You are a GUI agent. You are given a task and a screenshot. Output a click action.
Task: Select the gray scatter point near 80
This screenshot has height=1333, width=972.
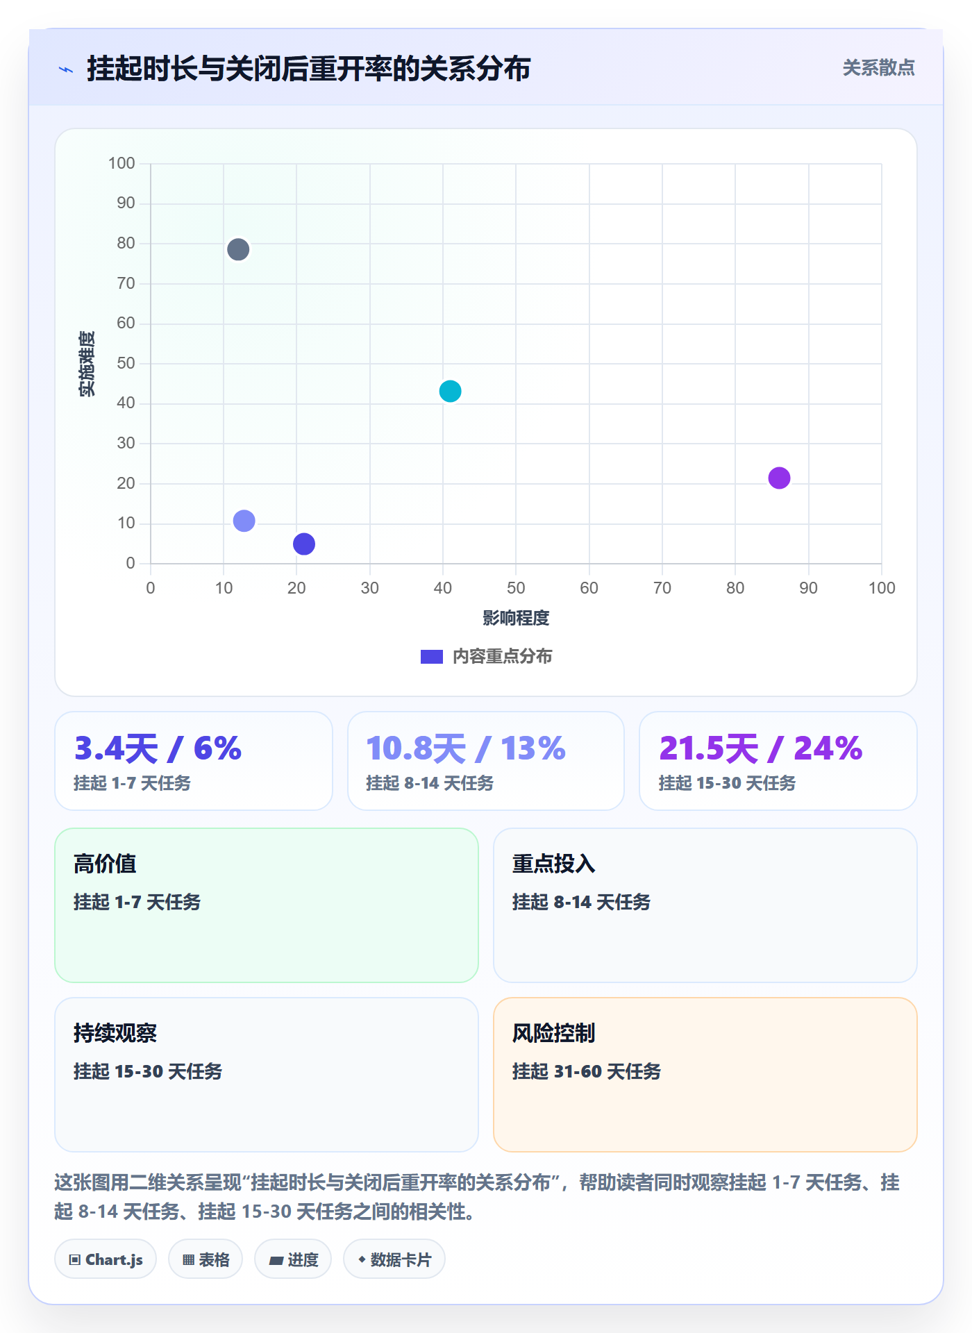pyautogui.click(x=238, y=249)
